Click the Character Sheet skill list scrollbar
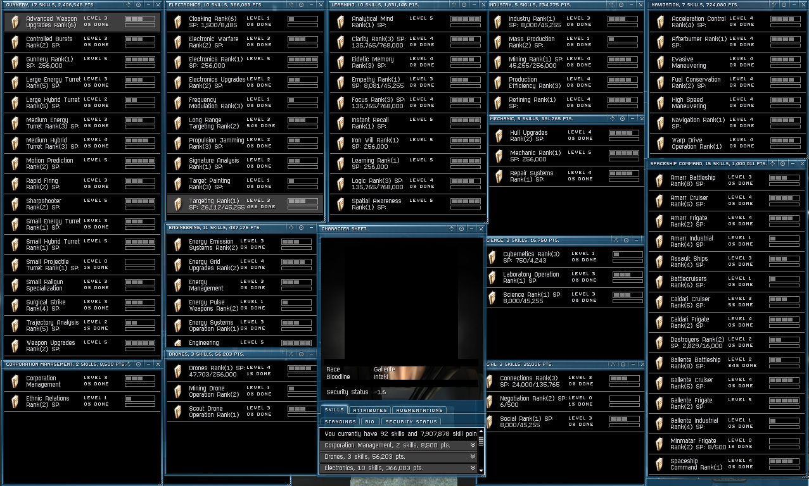 pyautogui.click(x=481, y=441)
